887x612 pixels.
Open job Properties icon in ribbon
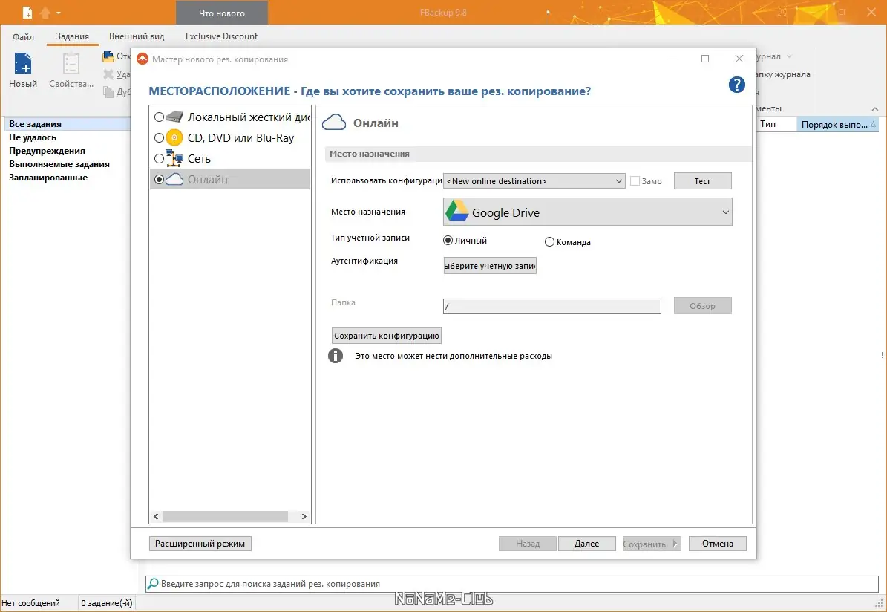[x=71, y=63]
